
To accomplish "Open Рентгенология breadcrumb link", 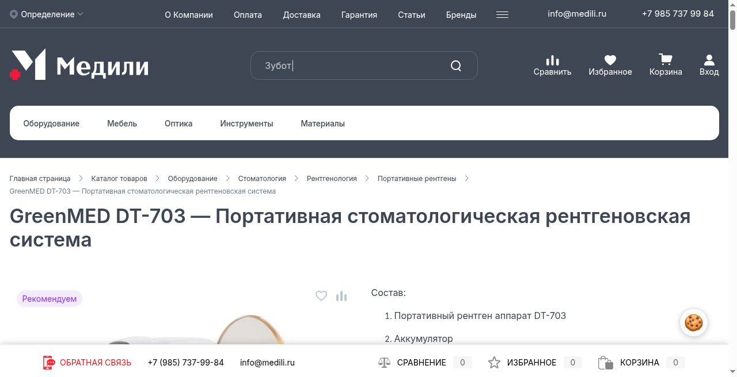I will (332, 179).
